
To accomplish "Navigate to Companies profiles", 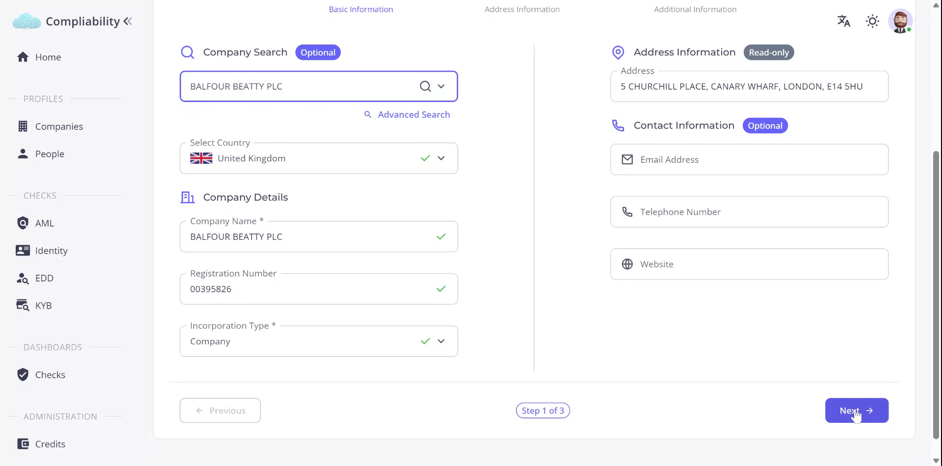I will coord(59,127).
